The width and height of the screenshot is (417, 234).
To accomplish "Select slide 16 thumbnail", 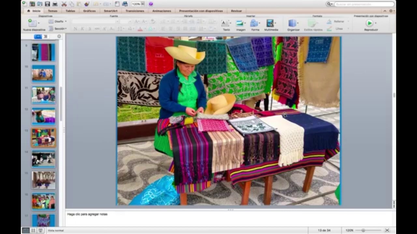I will (43, 201).
